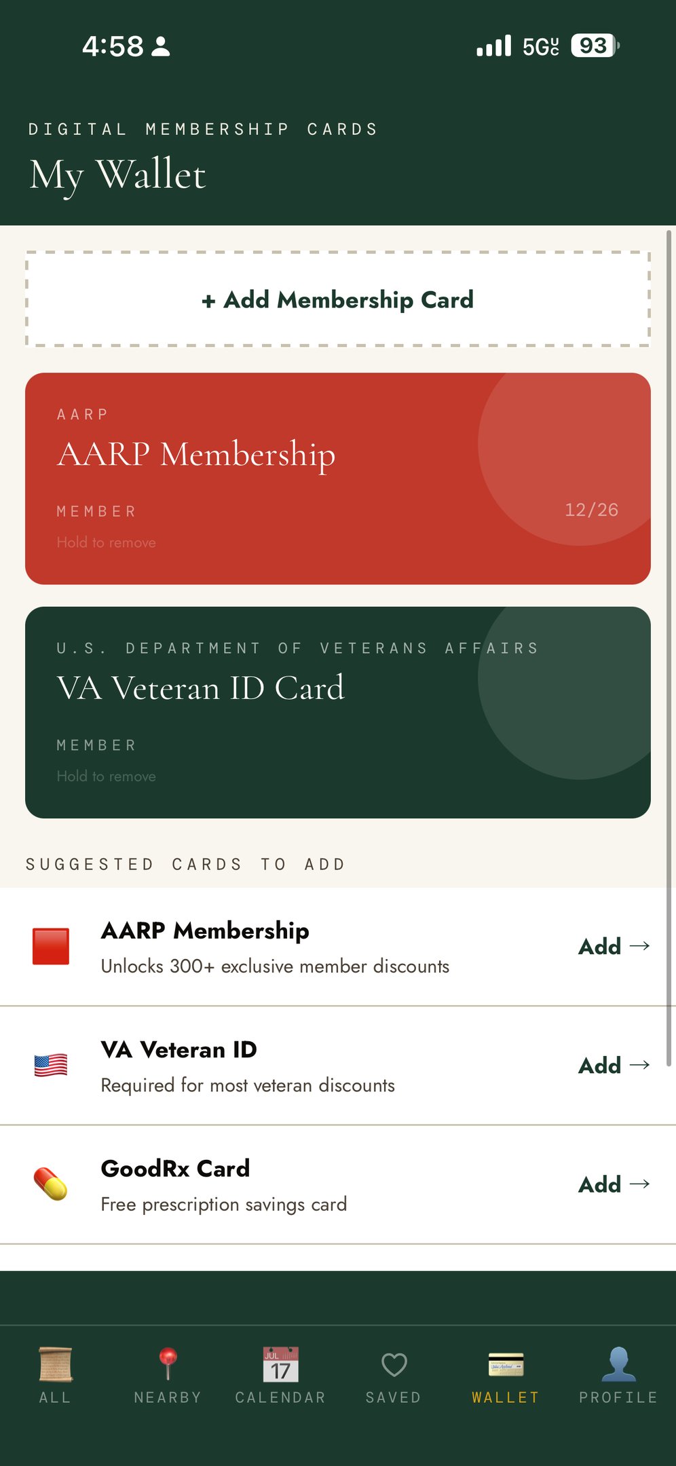This screenshot has height=1466, width=676.
Task: Tap the GoodRx Card title text
Action: point(175,1169)
